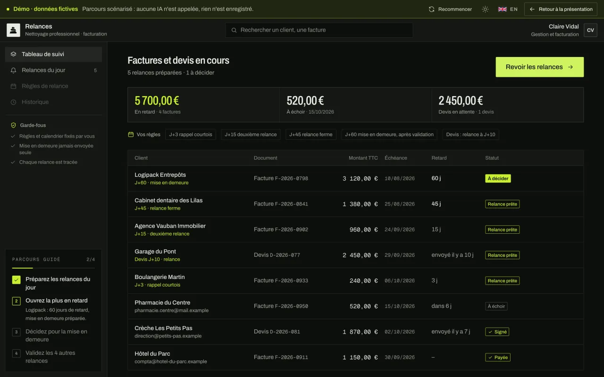The image size is (604, 377).
Task: Click the search field for clients or invoices
Action: [x=319, y=30]
